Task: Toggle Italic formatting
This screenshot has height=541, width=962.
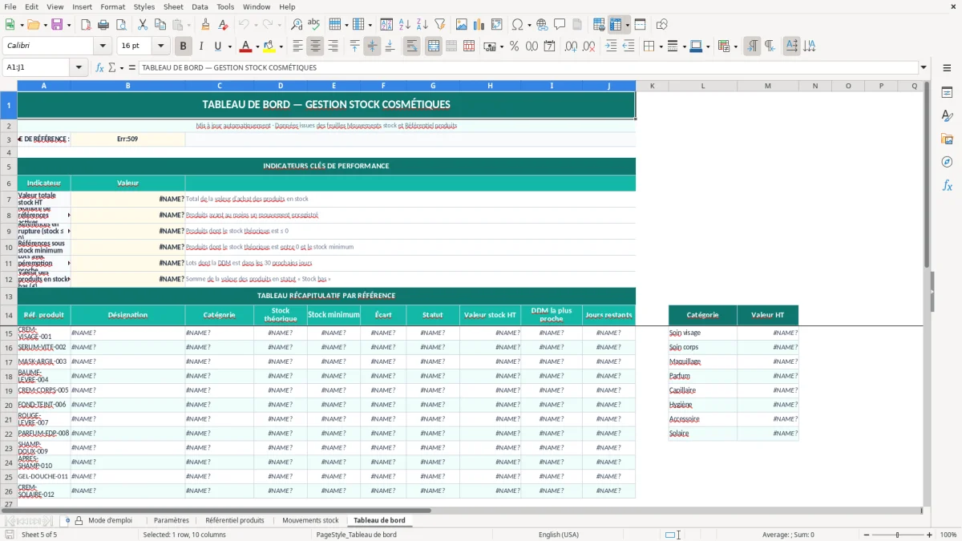Action: pos(200,46)
